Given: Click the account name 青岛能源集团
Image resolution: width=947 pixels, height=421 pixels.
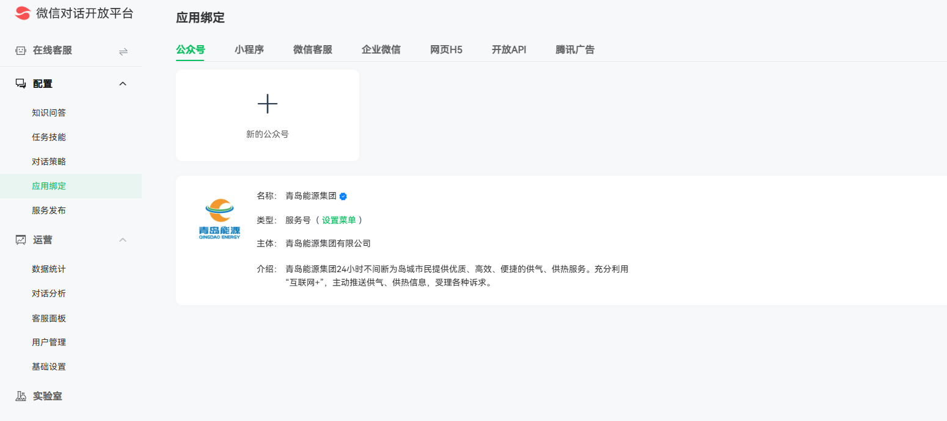Looking at the screenshot, I should (x=311, y=196).
